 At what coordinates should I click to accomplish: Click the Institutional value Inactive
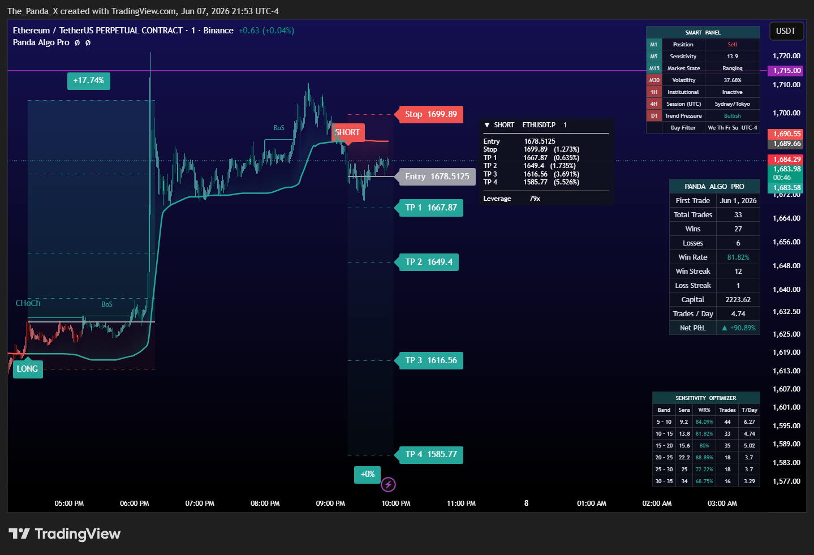tap(733, 92)
